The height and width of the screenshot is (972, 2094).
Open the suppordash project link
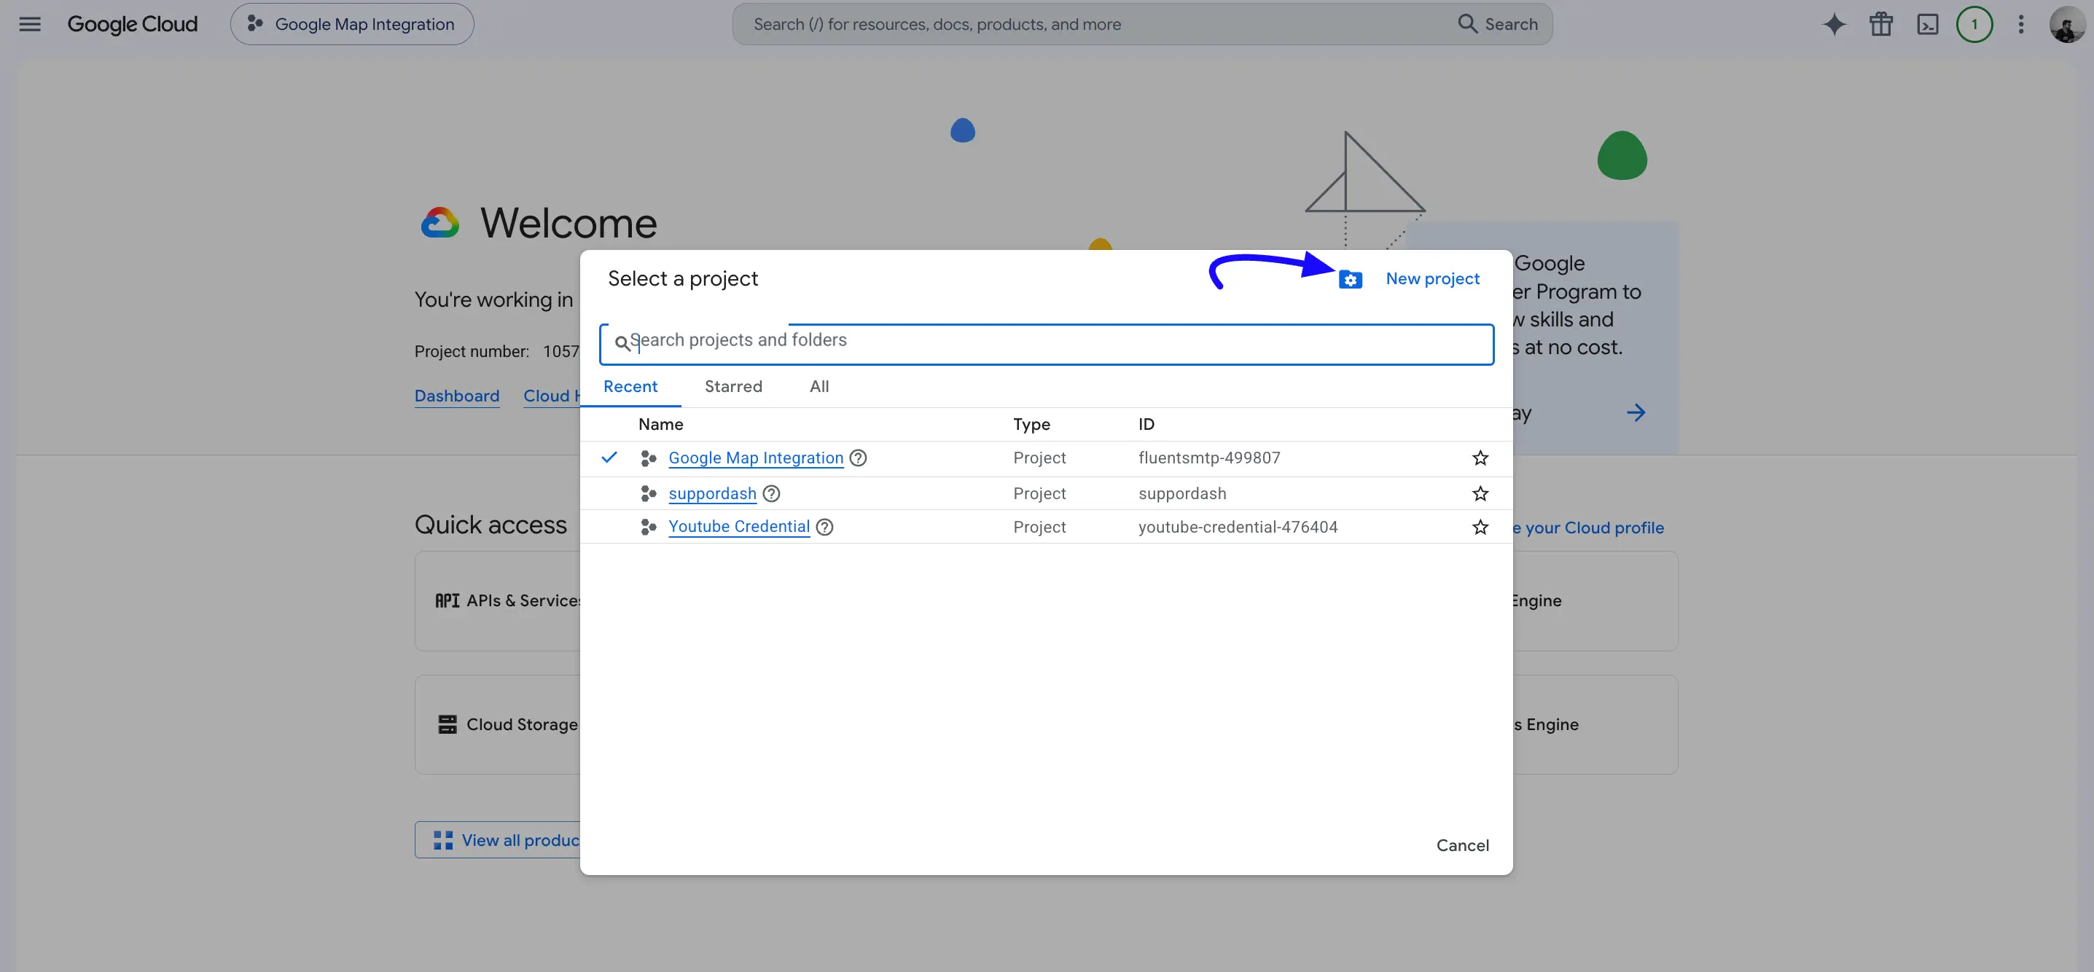[712, 493]
